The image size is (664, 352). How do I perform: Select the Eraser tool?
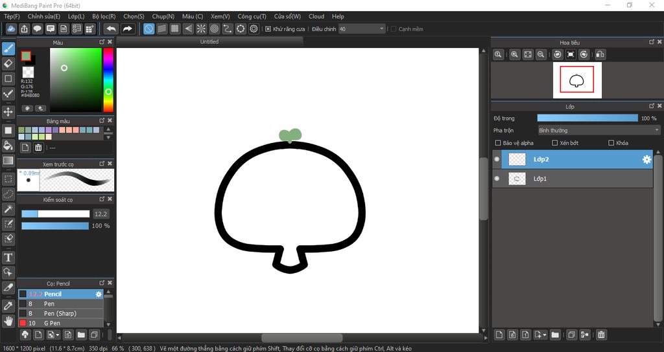point(8,63)
